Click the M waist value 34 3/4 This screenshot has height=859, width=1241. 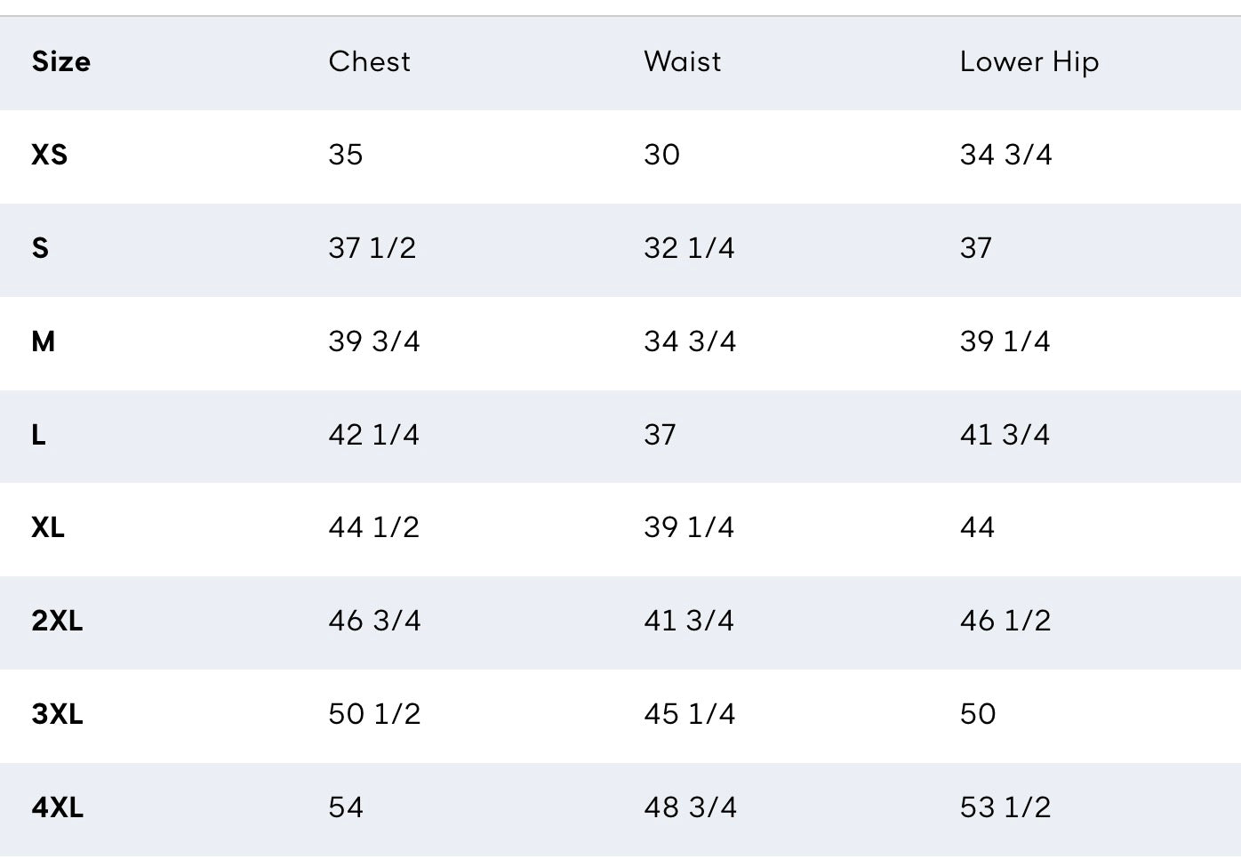pos(690,341)
